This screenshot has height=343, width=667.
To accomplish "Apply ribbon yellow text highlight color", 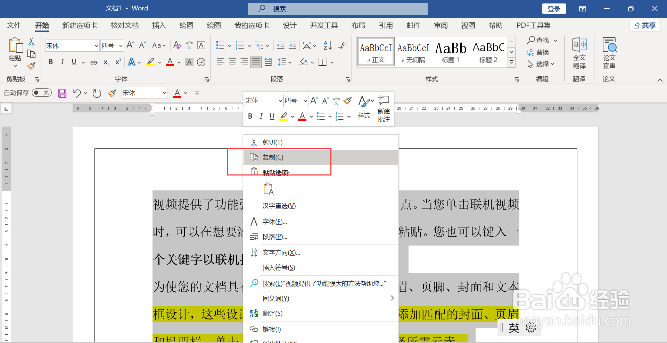I will coord(150,62).
